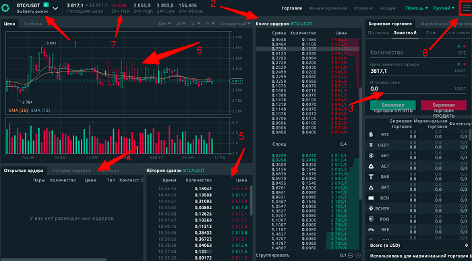Open the hamburger menu at top right
Viewport: 472px width, 261px height.
coord(465,8)
